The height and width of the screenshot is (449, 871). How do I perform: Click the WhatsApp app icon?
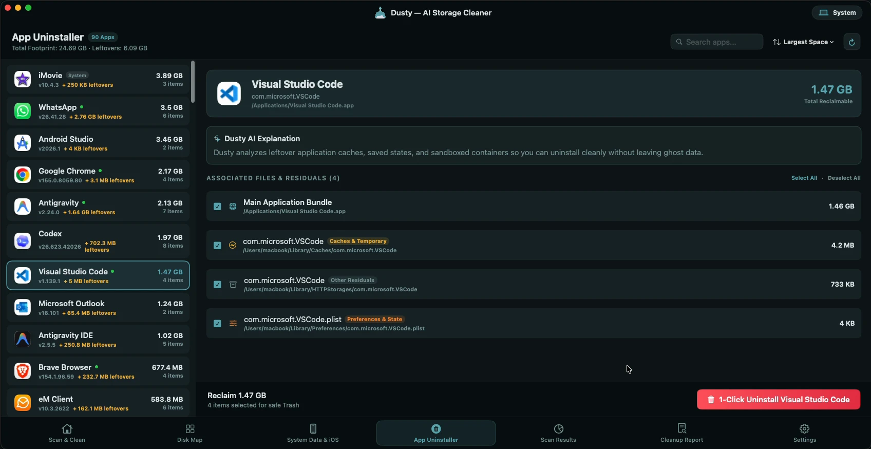[x=23, y=111]
